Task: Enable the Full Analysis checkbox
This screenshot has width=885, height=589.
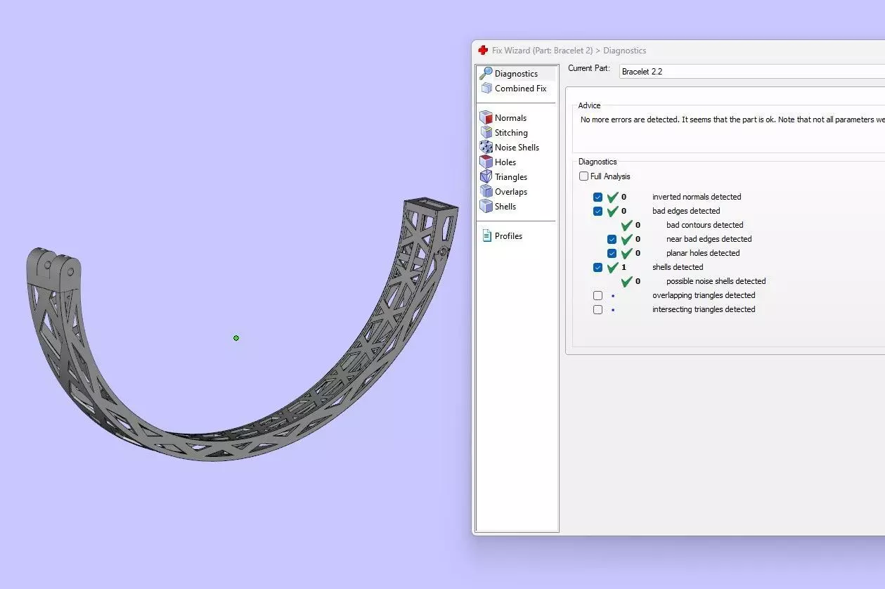Action: [583, 176]
